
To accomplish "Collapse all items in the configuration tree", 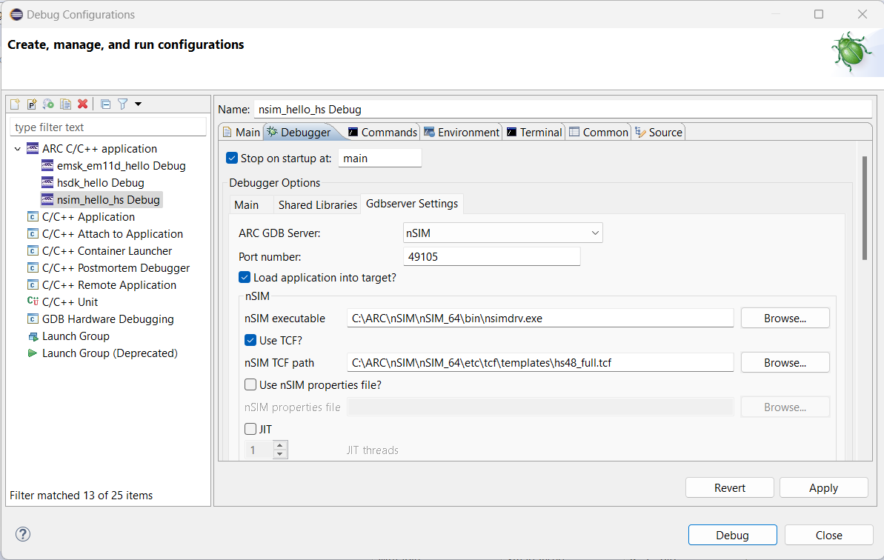I will (x=105, y=104).
